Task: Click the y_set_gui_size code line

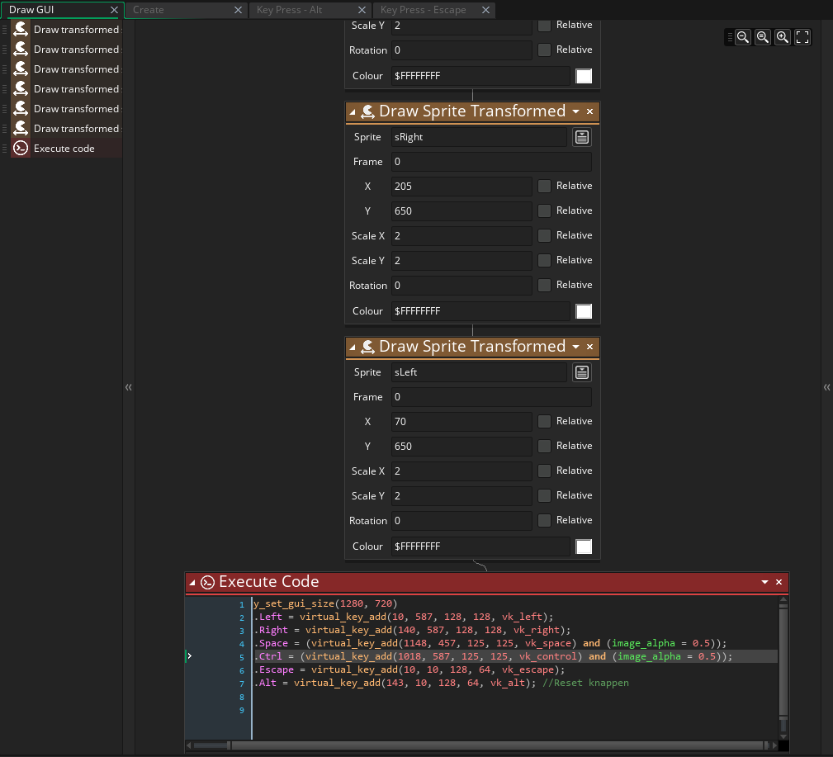Action: click(325, 604)
